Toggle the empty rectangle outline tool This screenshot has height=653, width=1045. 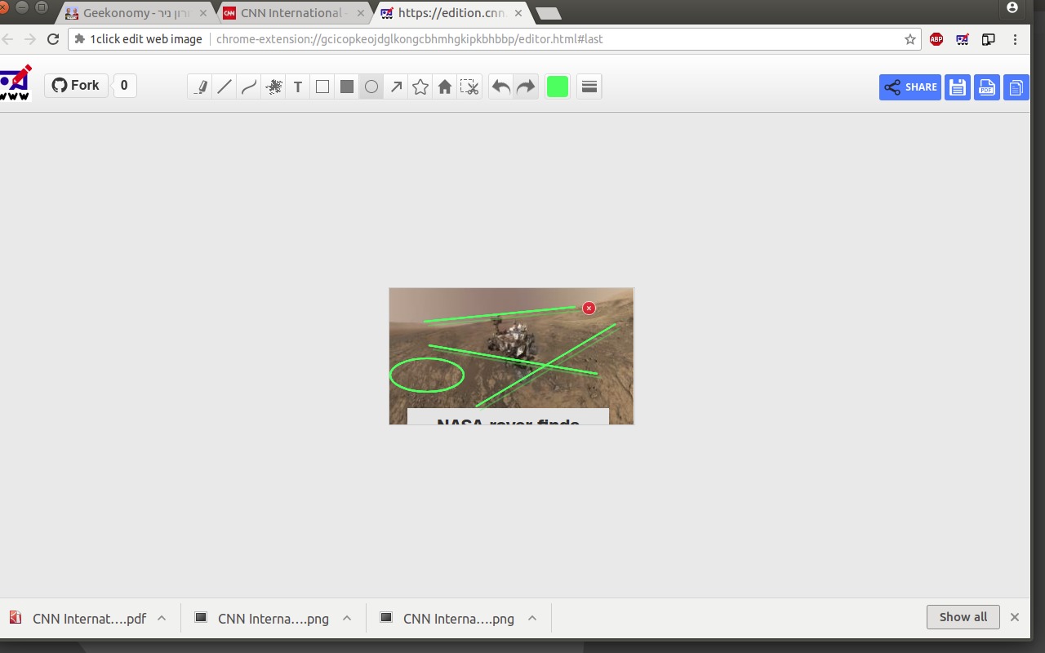point(322,87)
